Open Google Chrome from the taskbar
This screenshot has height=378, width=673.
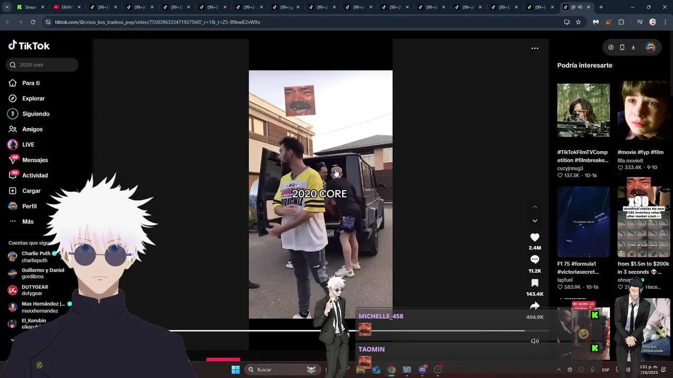pos(391,370)
